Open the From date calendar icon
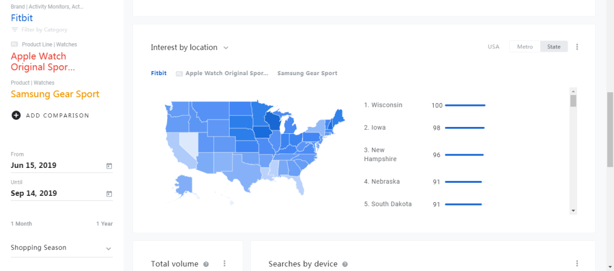The image size is (614, 271). [x=109, y=166]
